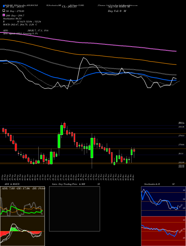
Task: Click the magenta 200 Day moving average line
Action: pyautogui.click(x=88, y=43)
